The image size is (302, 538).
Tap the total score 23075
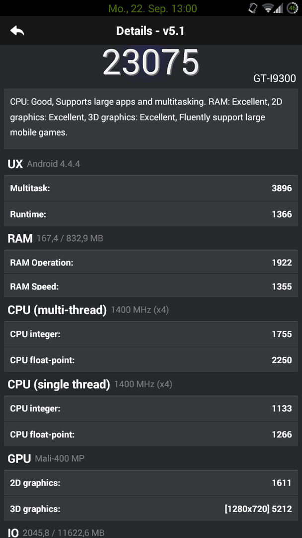pos(151,62)
